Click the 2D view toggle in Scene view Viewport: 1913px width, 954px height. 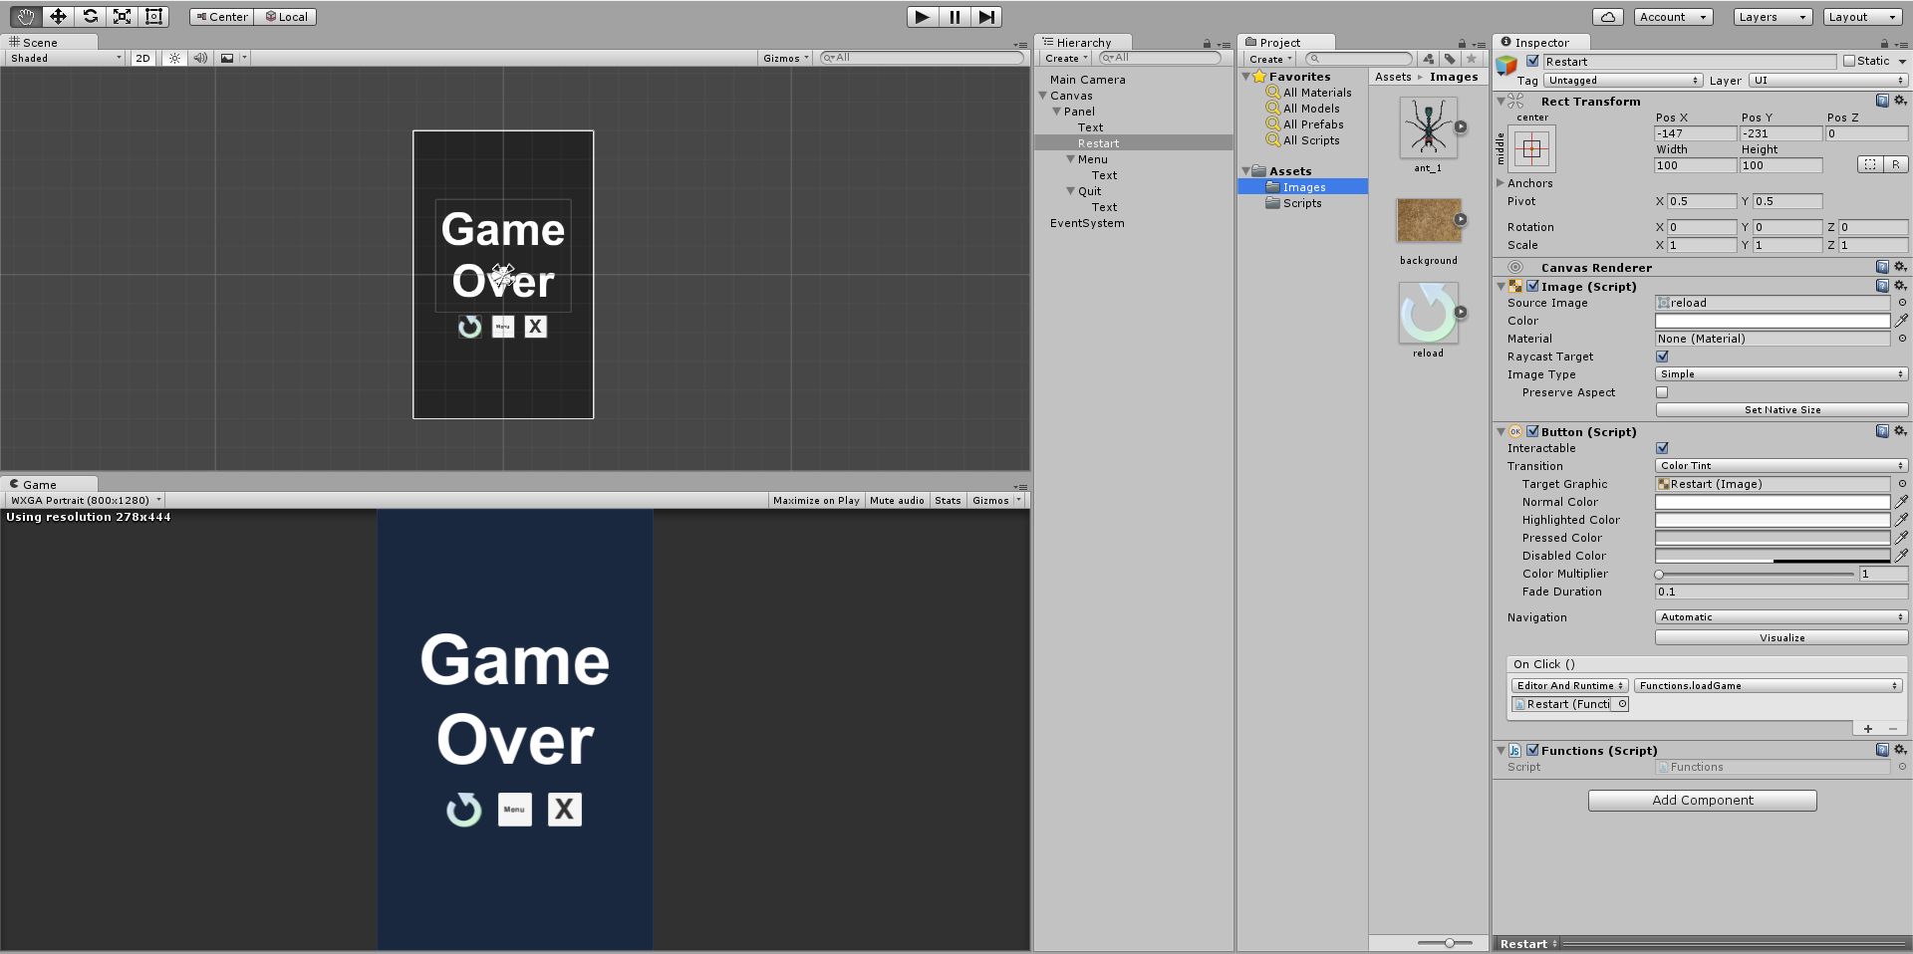[x=141, y=58]
